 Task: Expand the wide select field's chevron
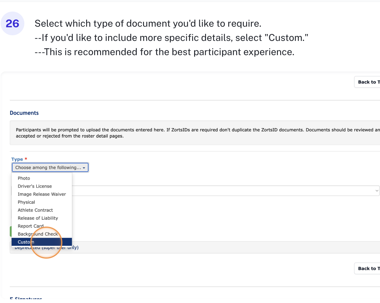(x=377, y=191)
